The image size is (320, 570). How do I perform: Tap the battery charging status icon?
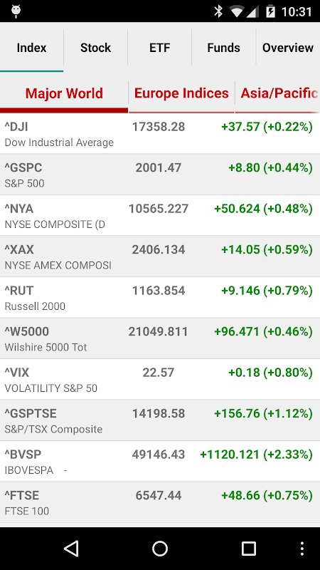point(270,11)
